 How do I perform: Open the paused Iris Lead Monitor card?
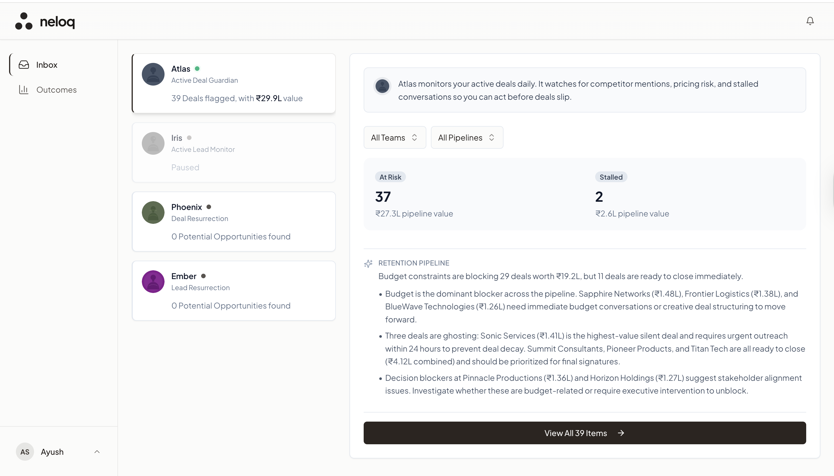(x=234, y=152)
